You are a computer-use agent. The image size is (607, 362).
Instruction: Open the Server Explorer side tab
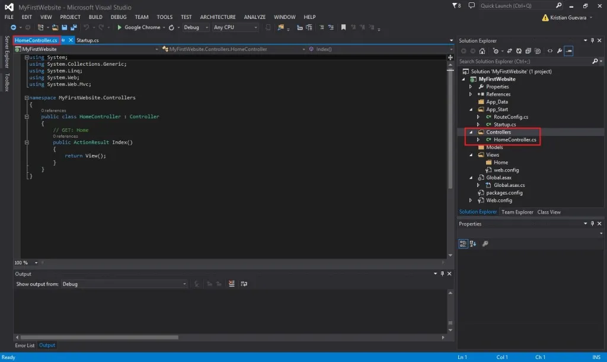coord(7,52)
